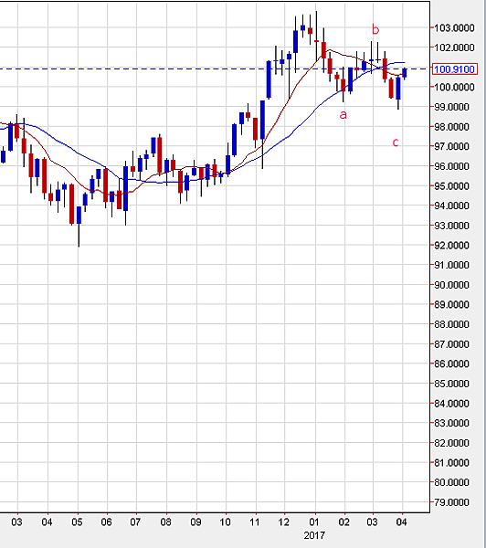The width and height of the screenshot is (486, 548).
Task: Click the 10 month label on time axis
Action: [225, 522]
